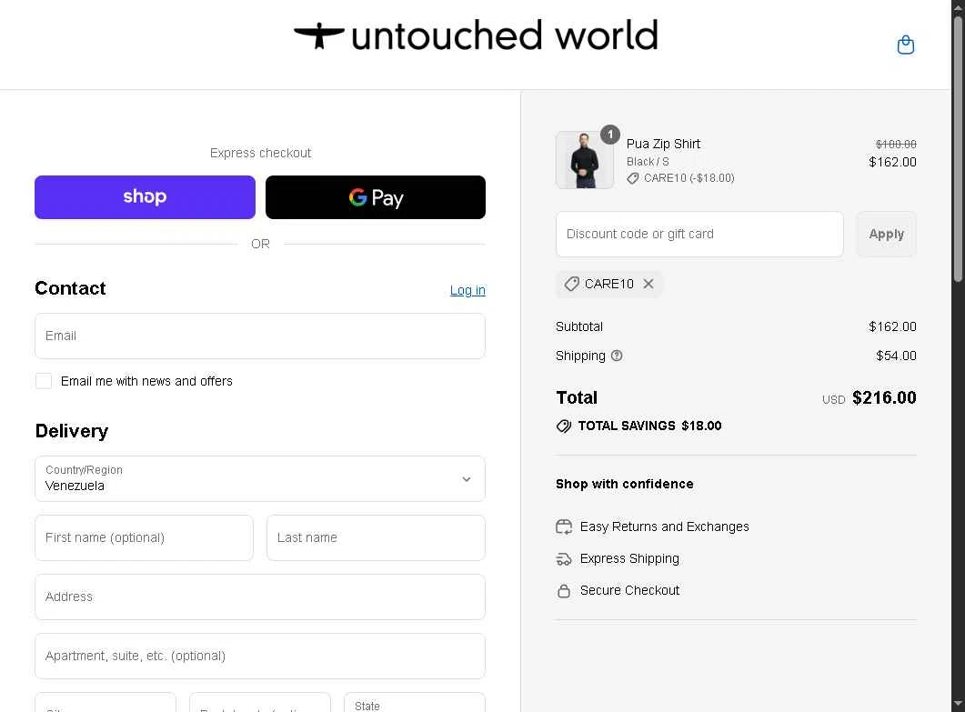Screen dimensions: 965x712
Task: Click the product line discount tag icon
Action: click(x=633, y=178)
